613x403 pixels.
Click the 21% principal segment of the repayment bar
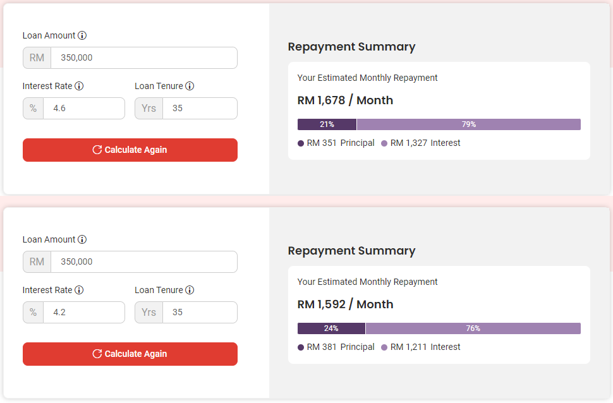[327, 124]
